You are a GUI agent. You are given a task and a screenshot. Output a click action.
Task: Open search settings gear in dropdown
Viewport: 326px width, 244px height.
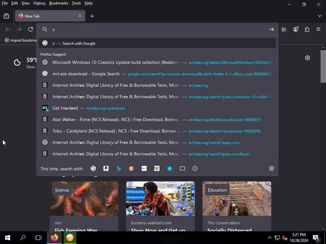pyautogui.click(x=271, y=168)
